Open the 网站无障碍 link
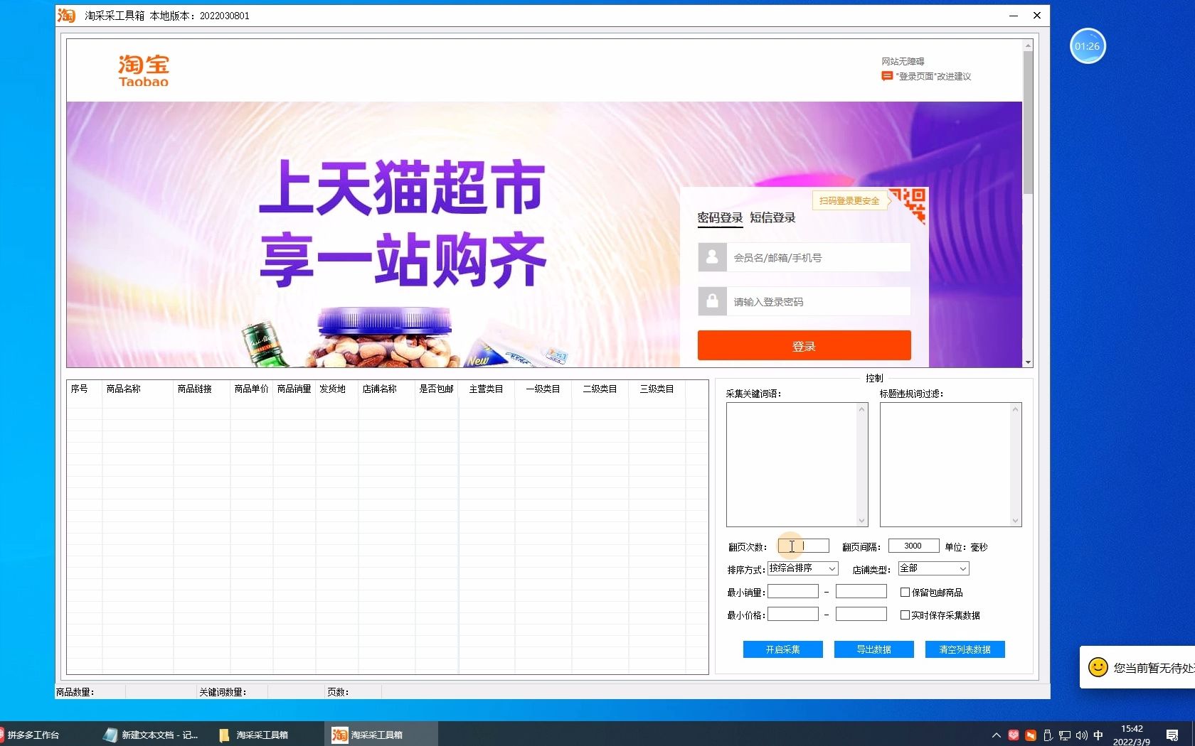This screenshot has height=746, width=1195. coord(903,61)
